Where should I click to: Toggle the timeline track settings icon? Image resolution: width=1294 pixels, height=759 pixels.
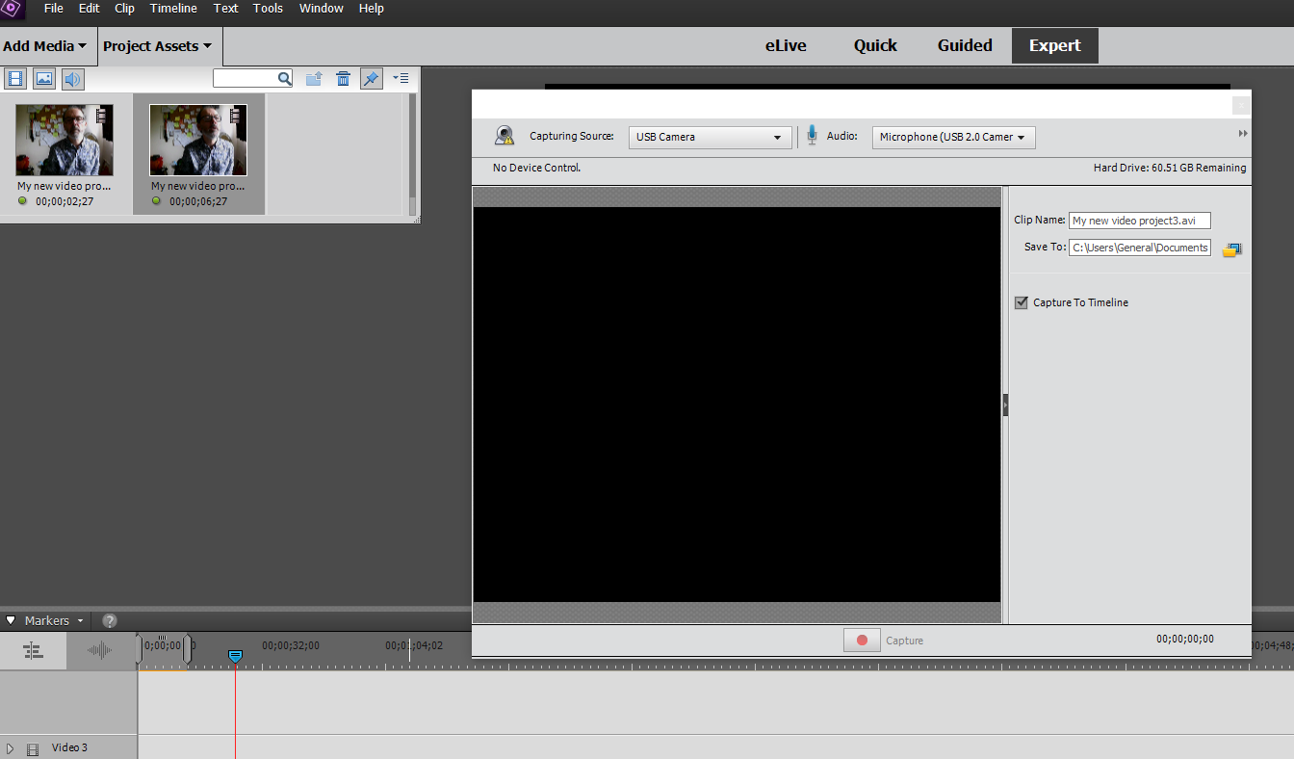[x=32, y=650]
